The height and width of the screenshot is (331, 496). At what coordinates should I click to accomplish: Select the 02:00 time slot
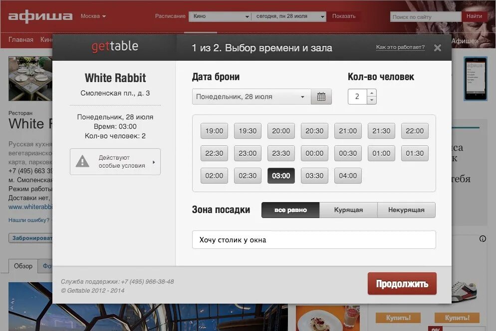(214, 176)
